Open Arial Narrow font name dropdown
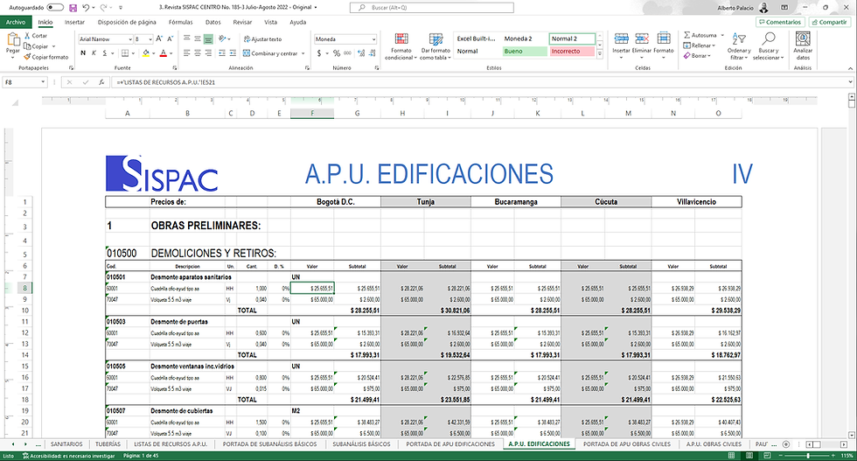This screenshot has height=461, width=857. click(x=130, y=39)
